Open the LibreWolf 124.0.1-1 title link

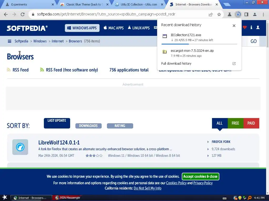(x=59, y=143)
